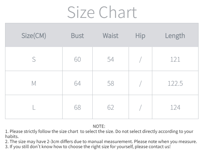The height and width of the screenshot is (154, 199).
Task: Select bust value 68 cell
Action: pos(77,107)
